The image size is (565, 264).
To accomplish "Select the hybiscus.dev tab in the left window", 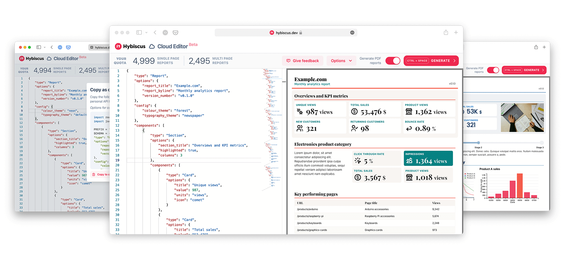I will (99, 47).
